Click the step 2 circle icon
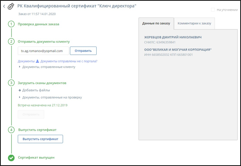241x166 pixels. (x=11, y=41)
